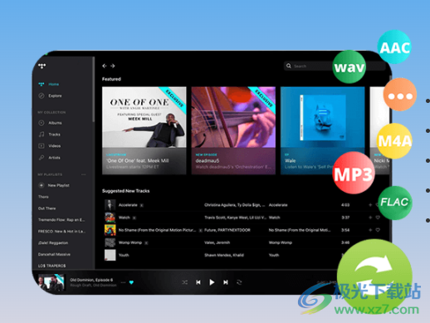Add Accelerate track with plus icon
The height and width of the screenshot is (323, 430).
click(x=370, y=205)
